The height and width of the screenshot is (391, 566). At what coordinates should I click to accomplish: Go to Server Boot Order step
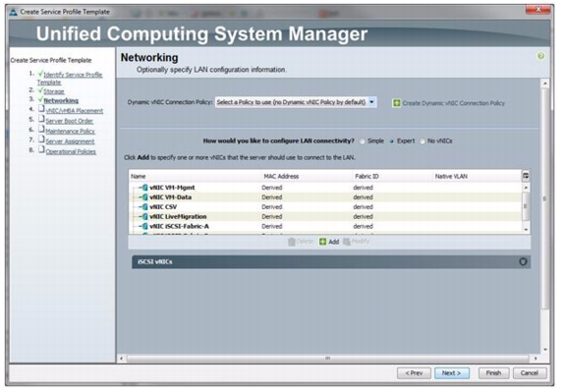pyautogui.click(x=70, y=121)
